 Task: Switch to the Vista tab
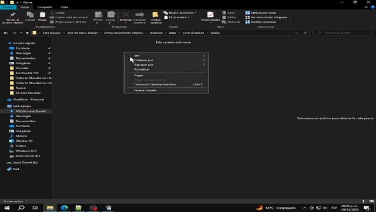coord(64,7)
